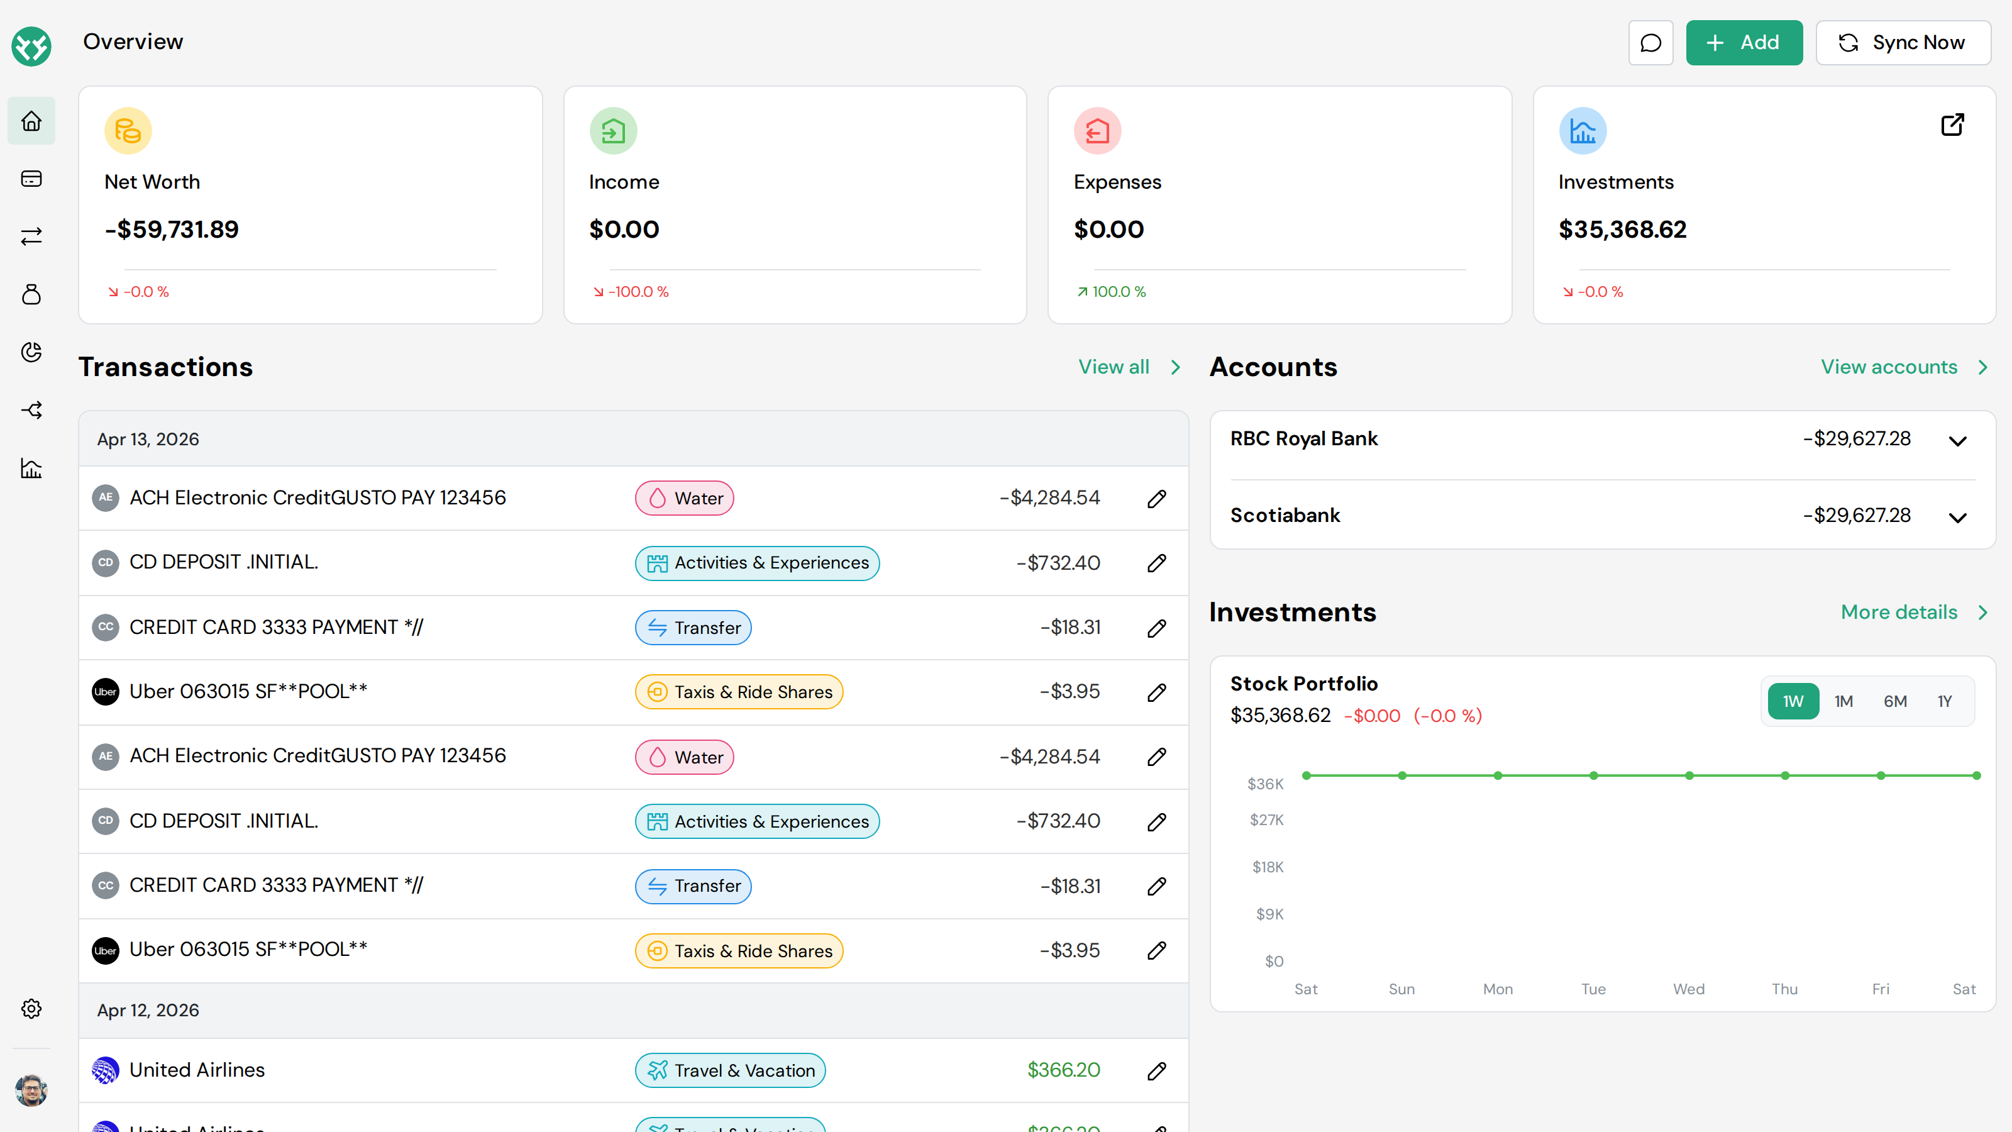Edit first Uber 063015 transaction

(1157, 692)
